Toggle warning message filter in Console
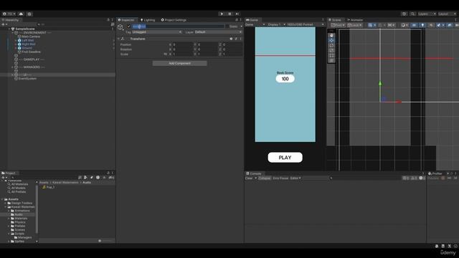 (x=414, y=178)
